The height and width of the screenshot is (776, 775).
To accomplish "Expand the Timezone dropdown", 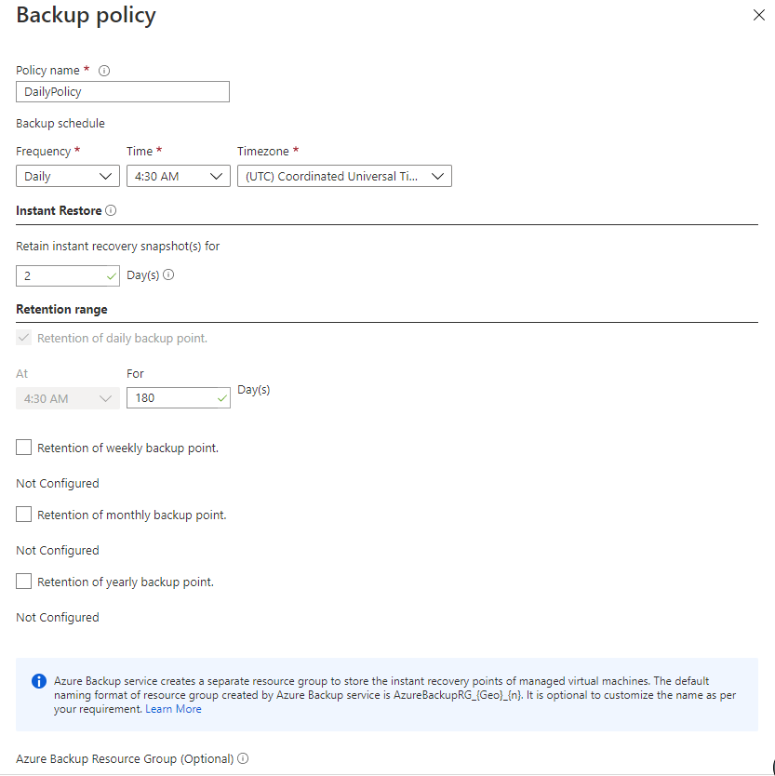I will [344, 176].
